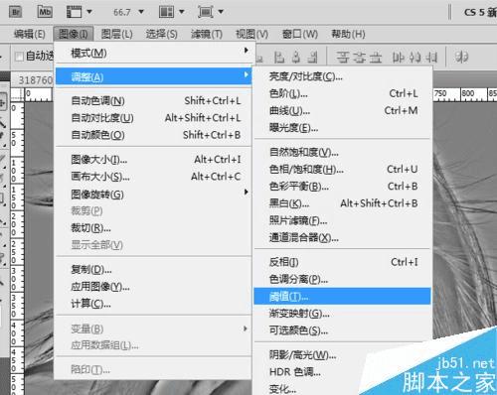Open the 滤镜(T) menu
The height and width of the screenshot is (395, 497).
coord(207,34)
